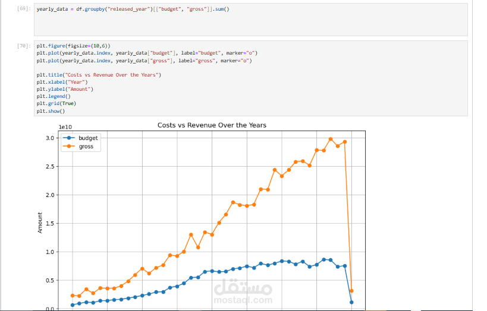
Task: Click the highest orange gross data point
Action: coord(331,139)
